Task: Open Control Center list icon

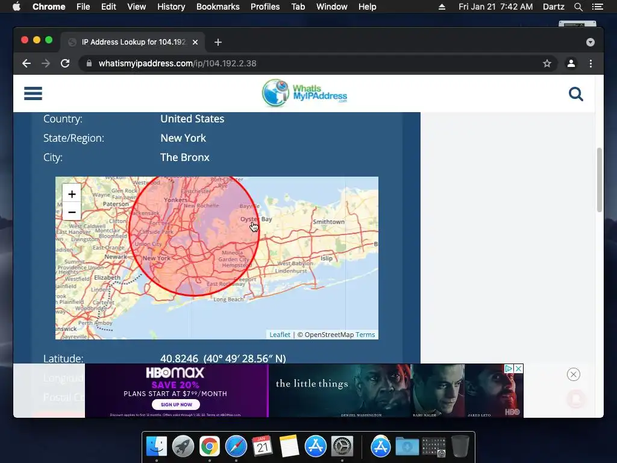Action: pyautogui.click(x=597, y=7)
